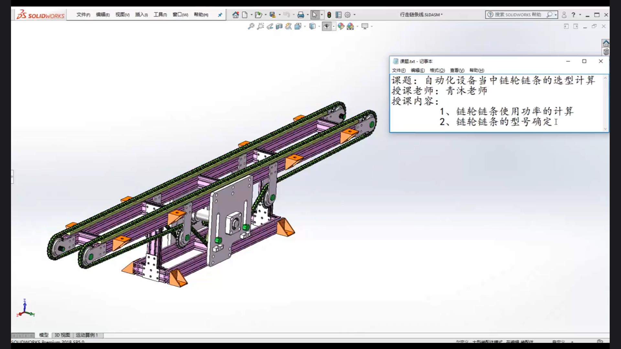Expand document pane right arrow button
This screenshot has width=621, height=349.
(576, 26)
